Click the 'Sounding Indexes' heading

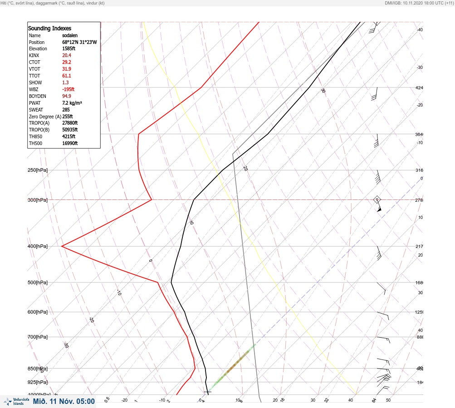pos(49,29)
